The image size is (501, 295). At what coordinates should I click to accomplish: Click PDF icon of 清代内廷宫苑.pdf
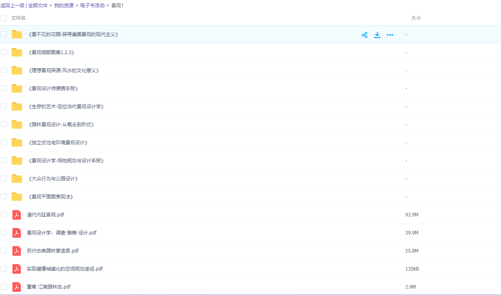[16, 214]
